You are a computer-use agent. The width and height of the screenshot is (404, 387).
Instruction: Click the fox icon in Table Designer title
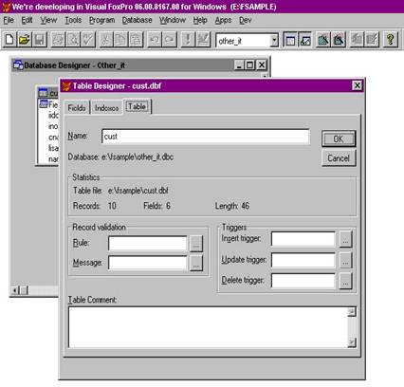pyautogui.click(x=66, y=86)
